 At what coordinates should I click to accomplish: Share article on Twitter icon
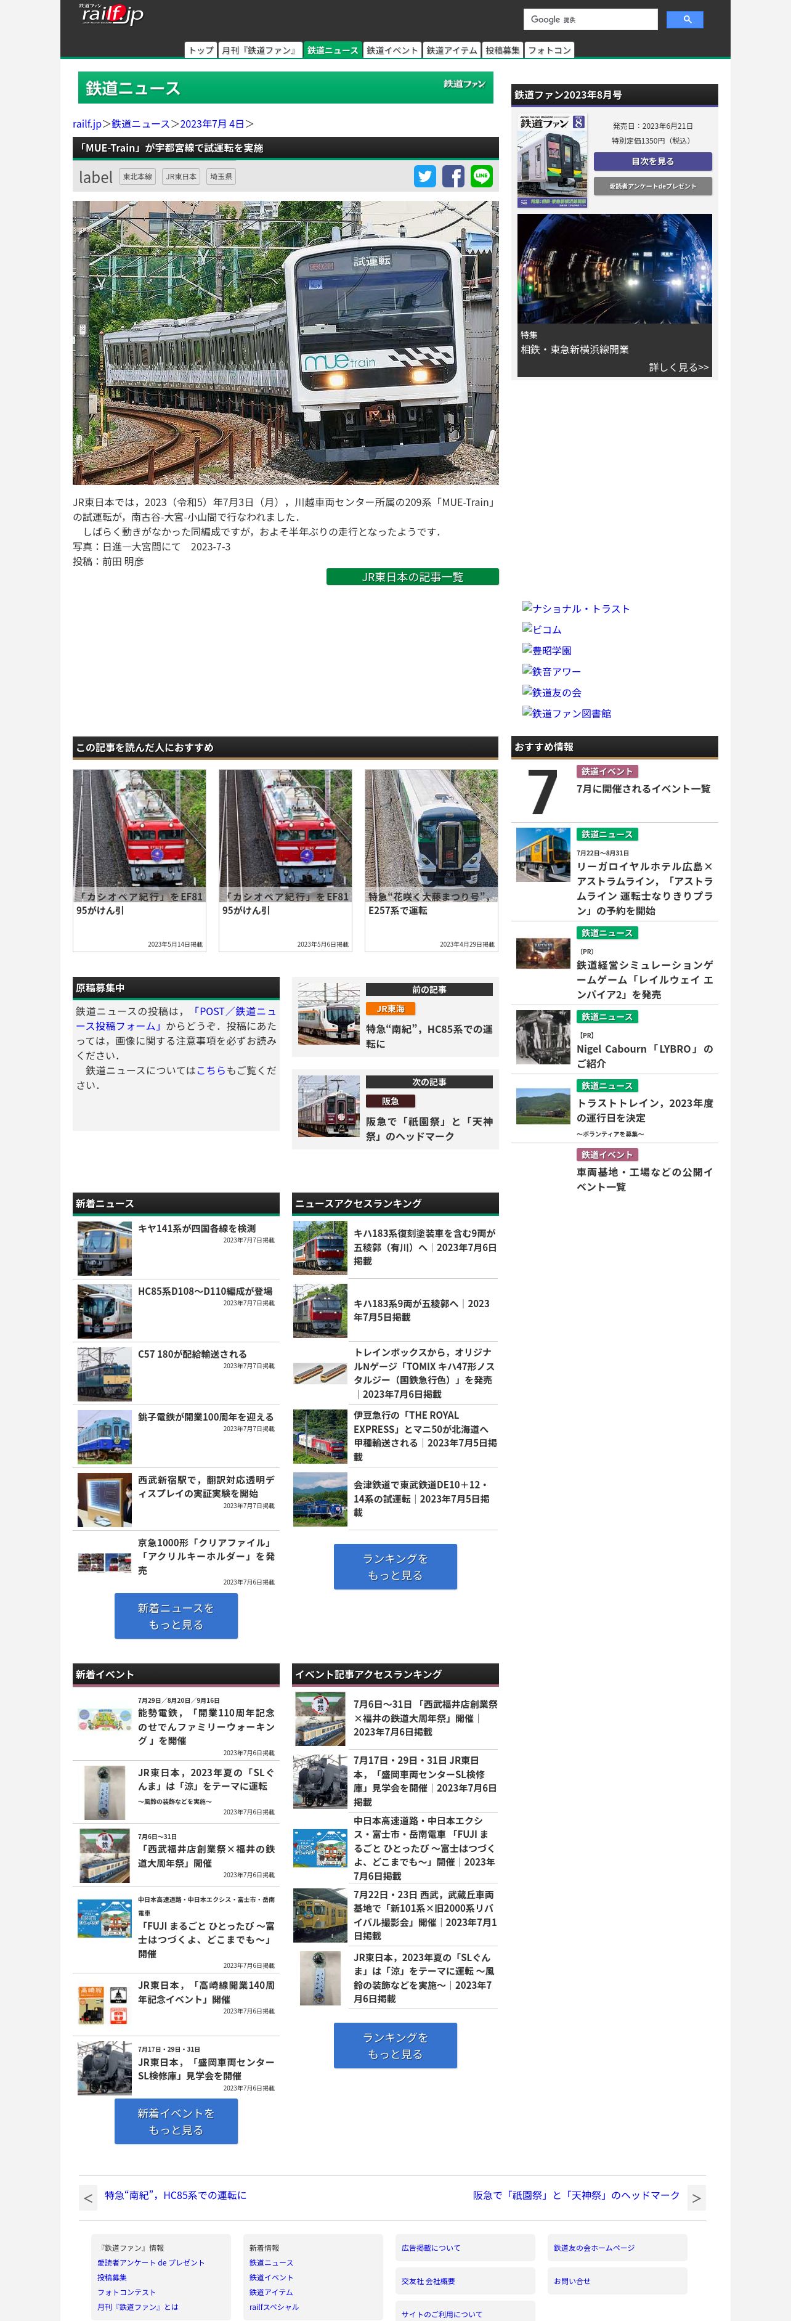tap(425, 177)
